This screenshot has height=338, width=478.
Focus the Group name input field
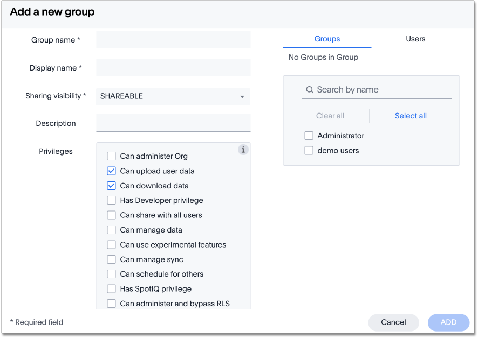[x=173, y=40]
